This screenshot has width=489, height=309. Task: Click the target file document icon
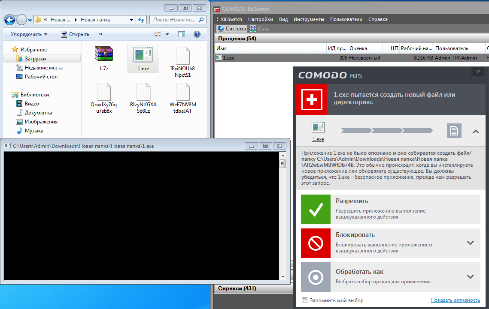click(454, 131)
